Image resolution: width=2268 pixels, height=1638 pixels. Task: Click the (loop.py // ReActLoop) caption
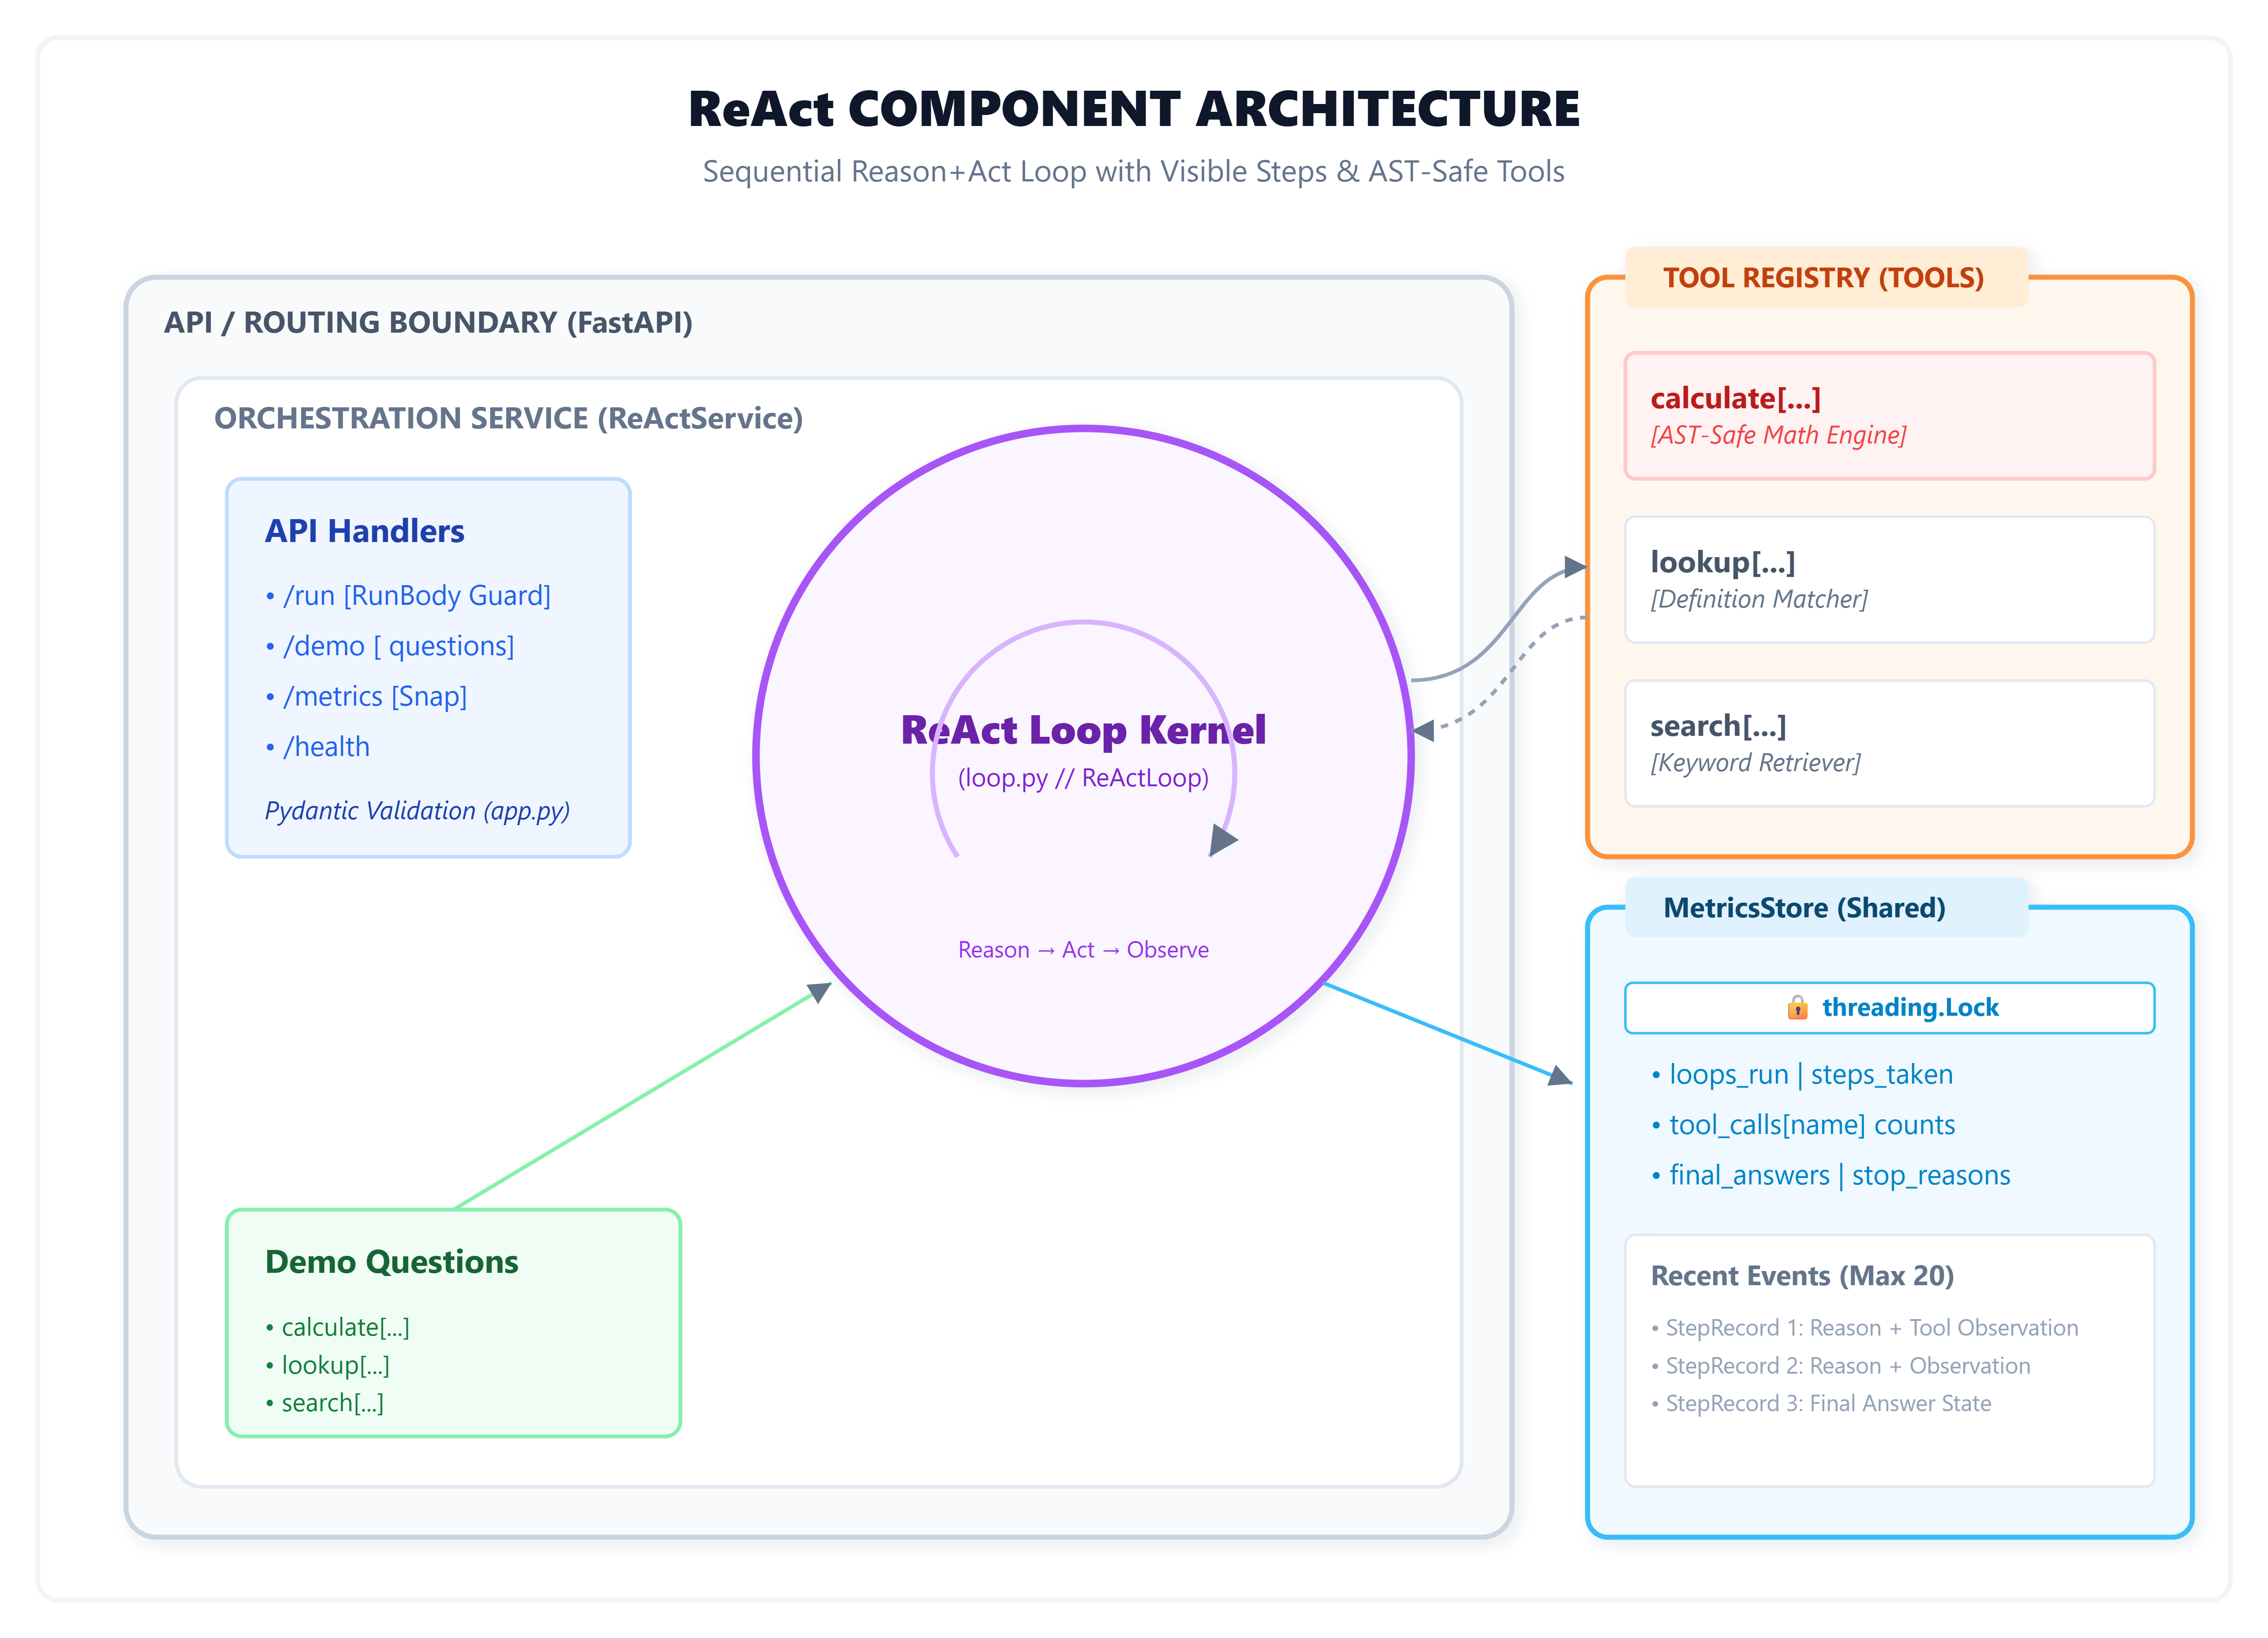pos(1083,778)
